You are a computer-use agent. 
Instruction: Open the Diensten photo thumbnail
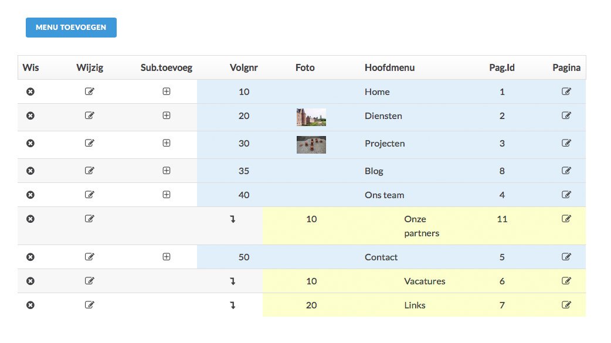coord(311,117)
